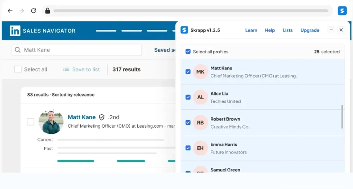Reload the page with the refresh icon
The image size is (353, 189).
click(33, 11)
